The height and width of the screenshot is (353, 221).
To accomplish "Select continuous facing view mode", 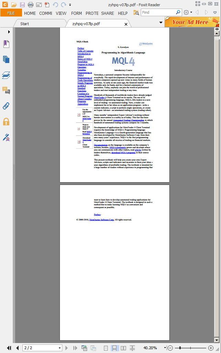I will point(132,348).
